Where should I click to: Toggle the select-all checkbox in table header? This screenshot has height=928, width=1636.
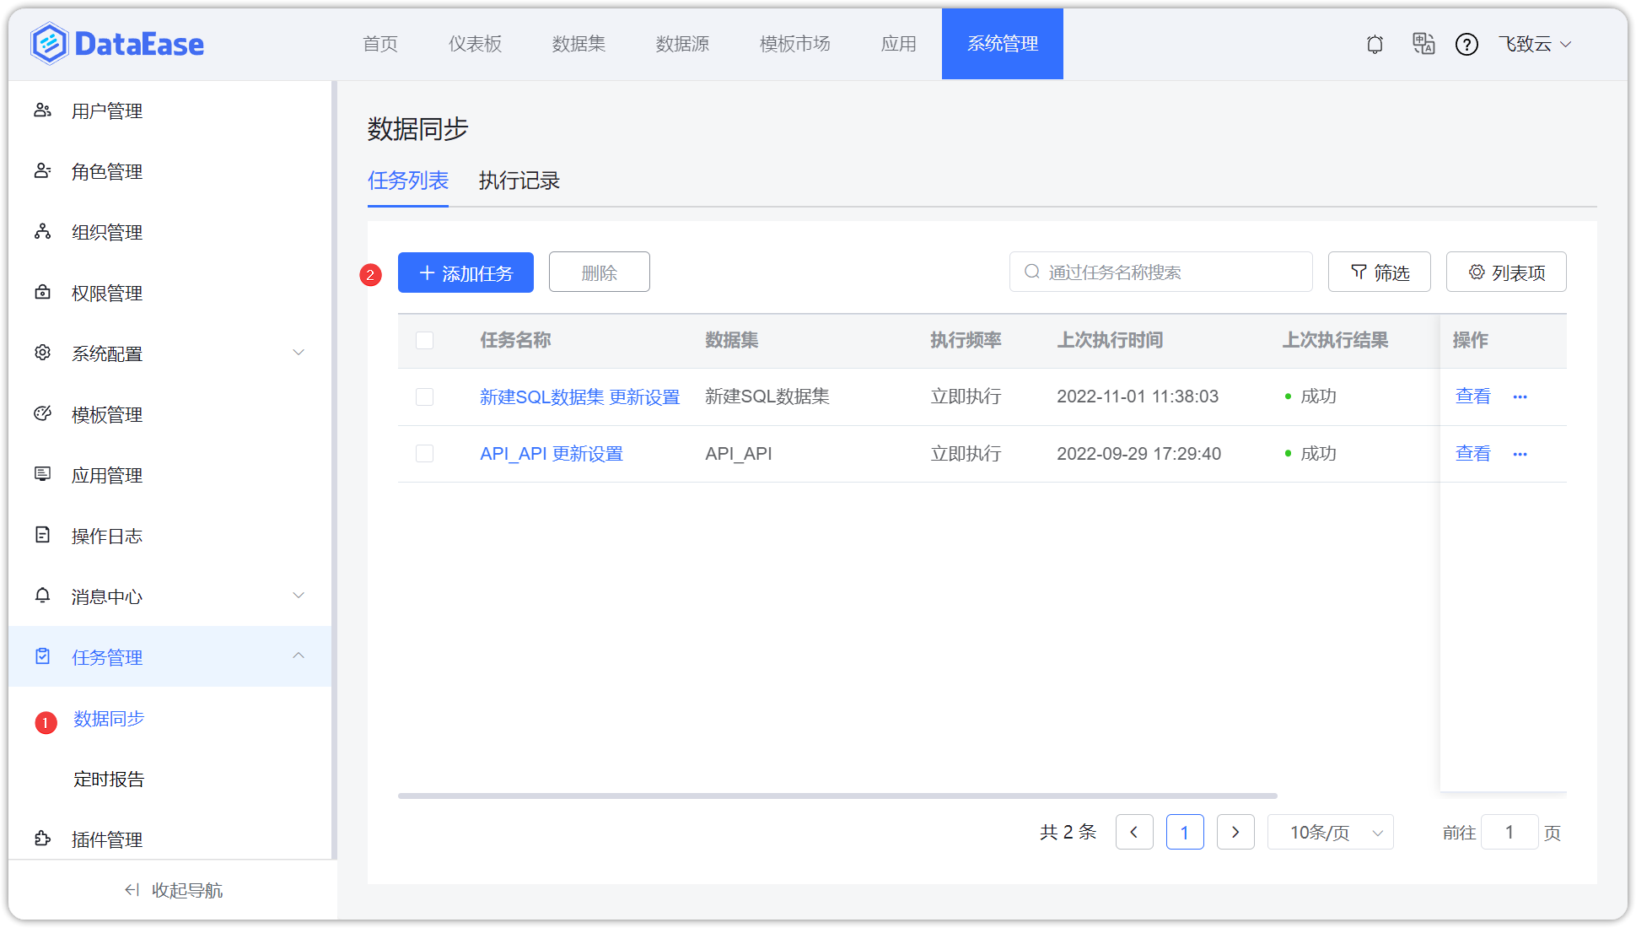pyautogui.click(x=424, y=340)
